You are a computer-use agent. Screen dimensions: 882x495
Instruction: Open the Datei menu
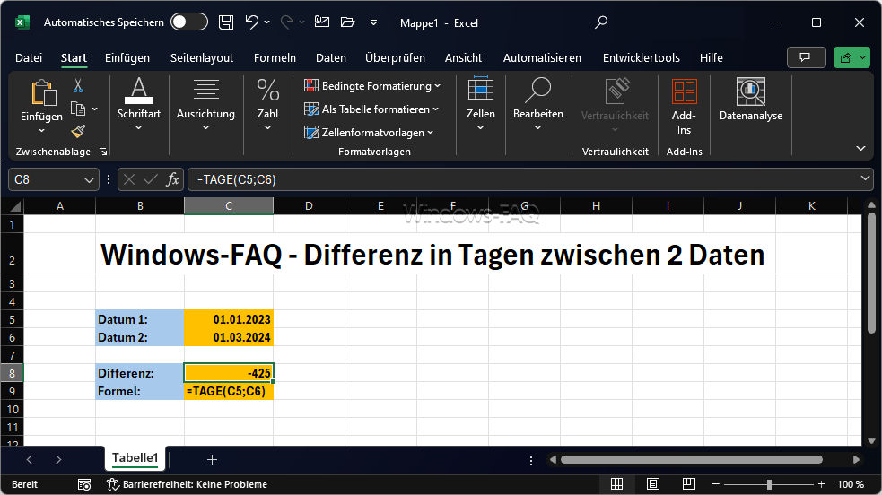(29, 58)
